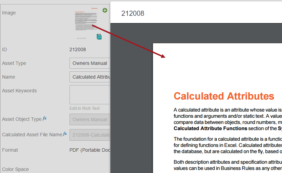Click the Calculated Asset File Name field
The width and height of the screenshot is (282, 173).
[90, 135]
